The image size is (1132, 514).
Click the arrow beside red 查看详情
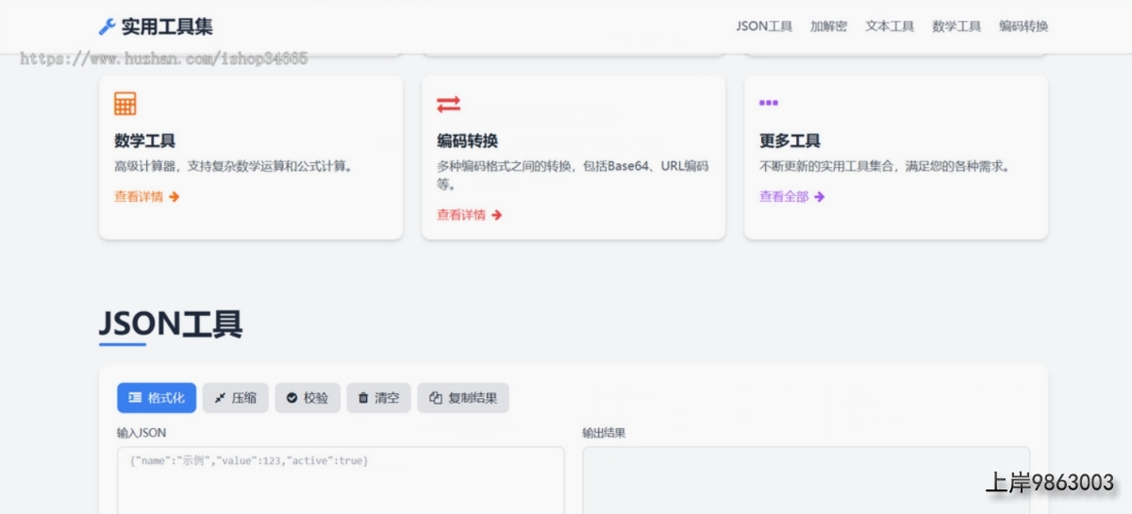pyautogui.click(x=497, y=215)
